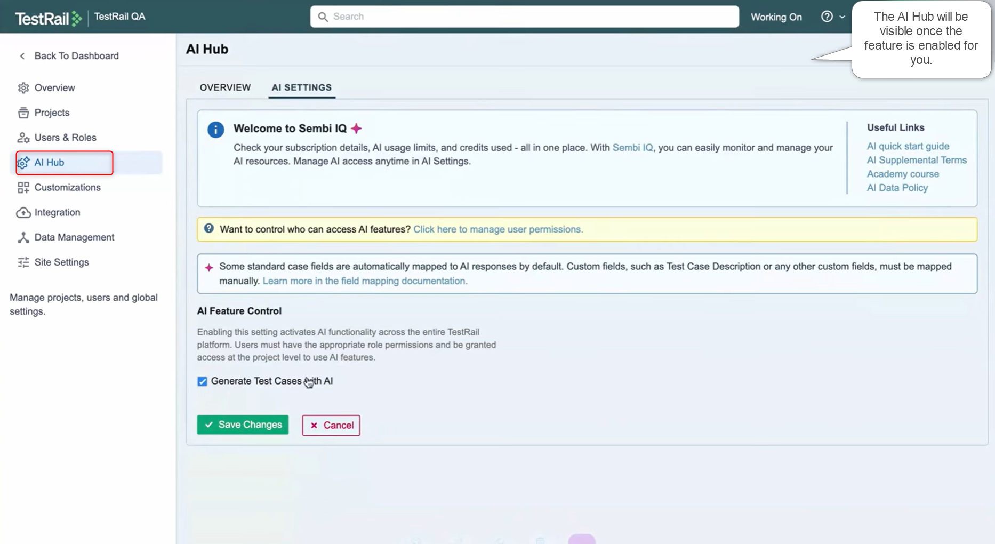Switch to the OVERVIEW tab
Image resolution: width=995 pixels, height=544 pixels.
(x=225, y=87)
